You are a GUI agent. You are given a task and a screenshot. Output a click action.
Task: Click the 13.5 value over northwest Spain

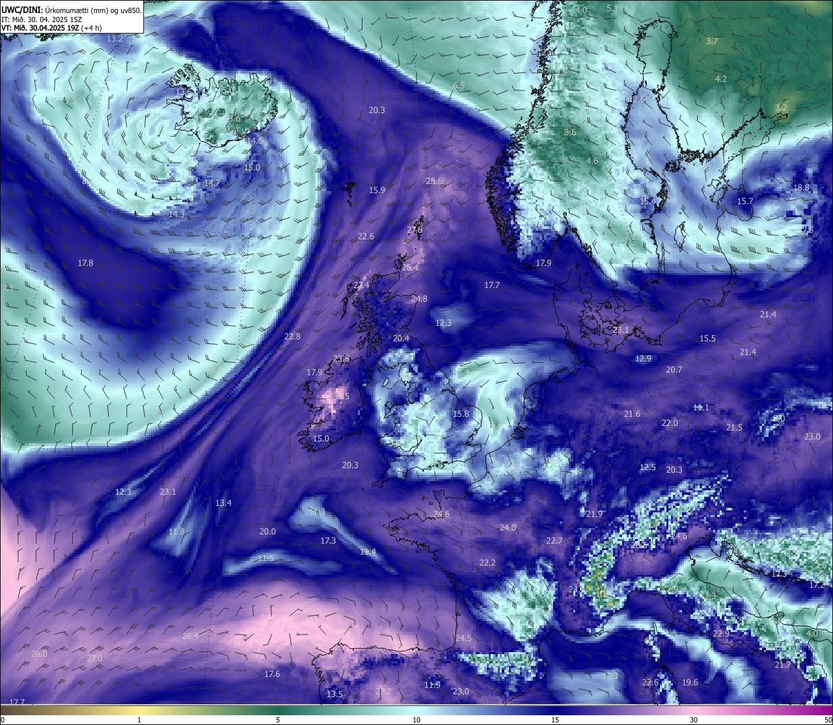click(x=335, y=694)
